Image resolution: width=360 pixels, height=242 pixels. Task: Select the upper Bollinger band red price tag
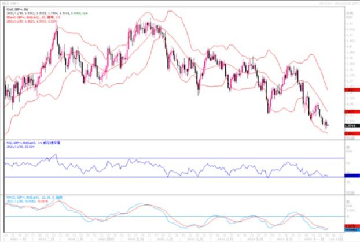[350, 90]
